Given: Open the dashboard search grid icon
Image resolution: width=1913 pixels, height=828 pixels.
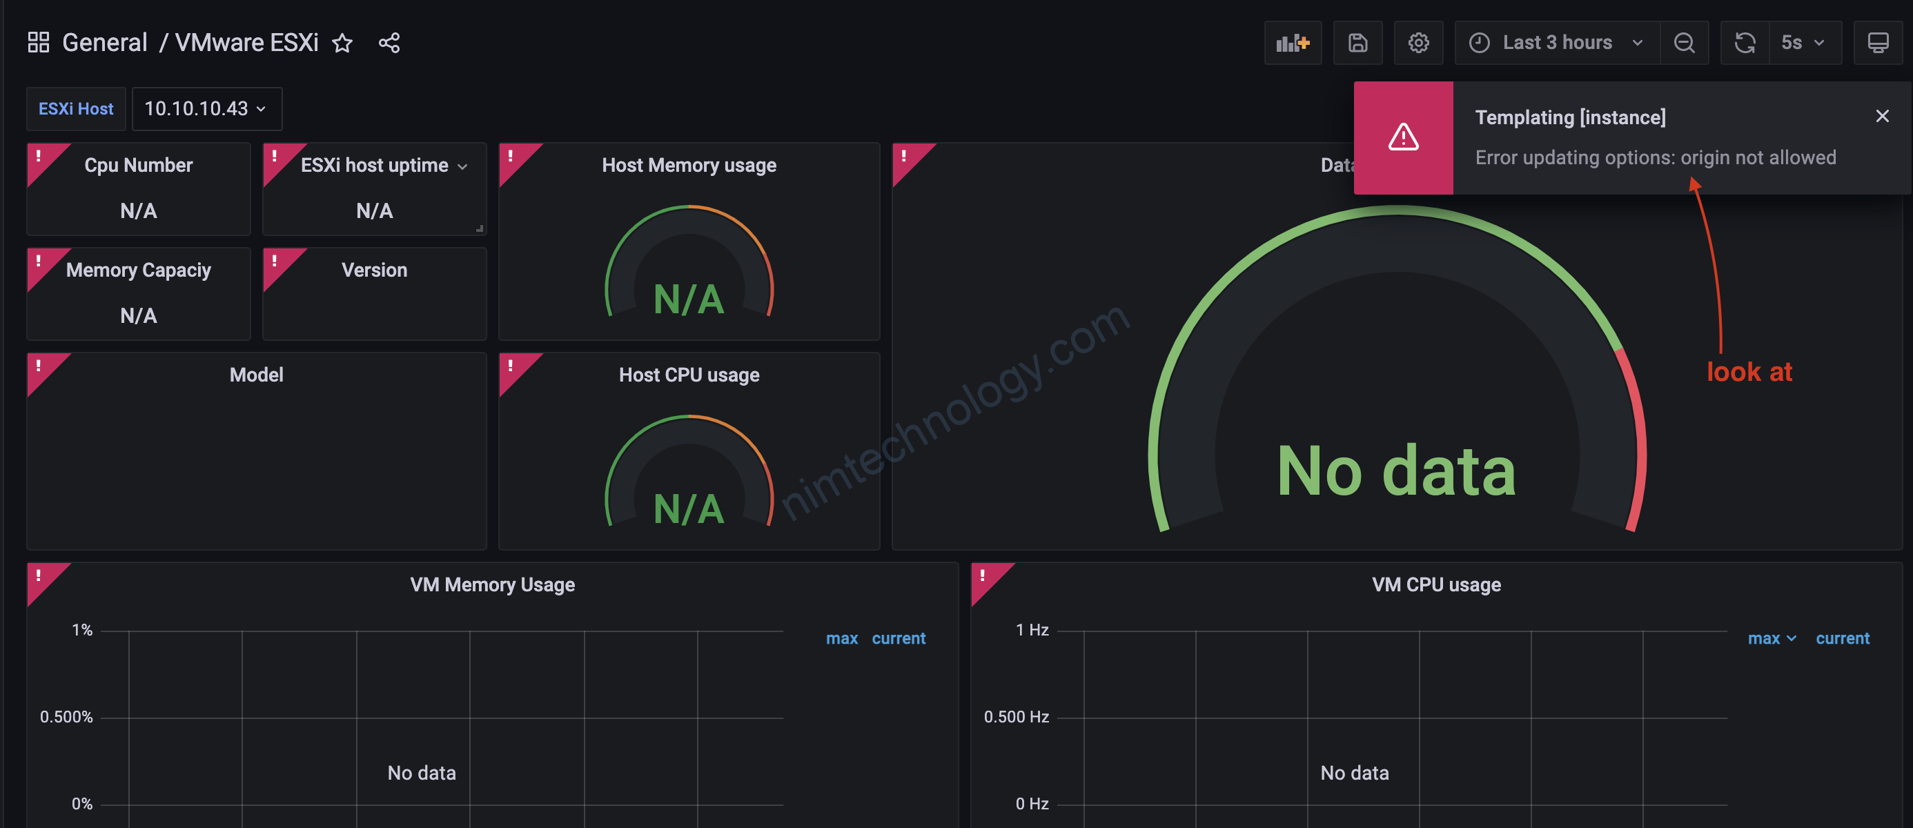Looking at the screenshot, I should tap(39, 42).
